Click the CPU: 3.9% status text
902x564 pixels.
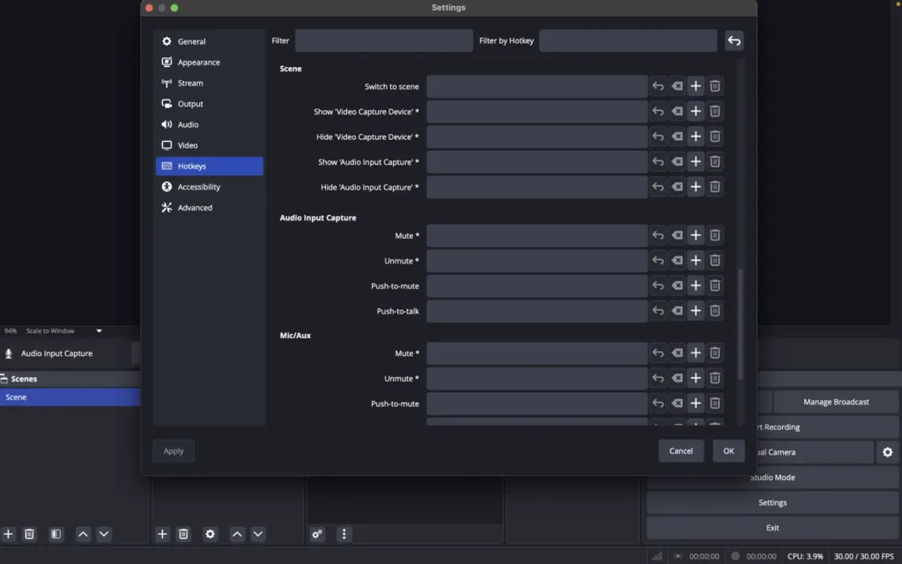805,557
